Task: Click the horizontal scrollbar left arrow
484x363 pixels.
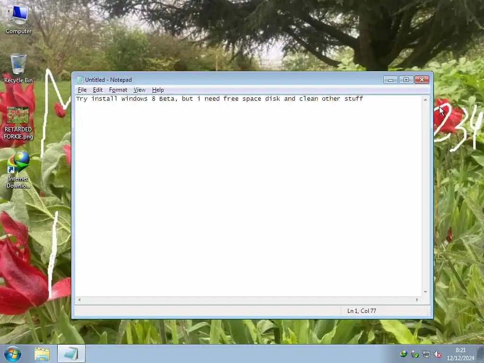Action: click(x=79, y=300)
